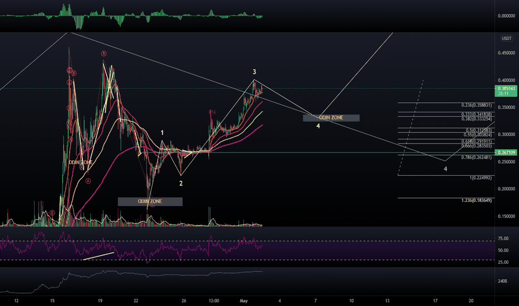The width and height of the screenshot is (519, 306).
Task: Click date 15 on time axis
Action: (x=52, y=300)
